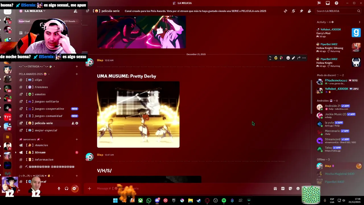Open the GIF picker icon
Screen dimensions: 364x205
tap(283, 188)
